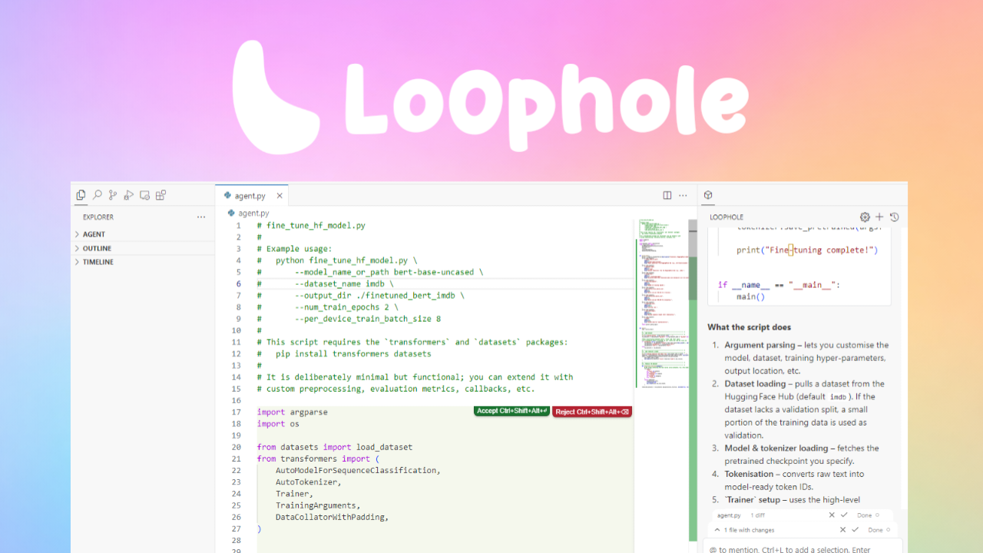
Task: Click the print Fine-tuning complete code line
Action: point(807,250)
